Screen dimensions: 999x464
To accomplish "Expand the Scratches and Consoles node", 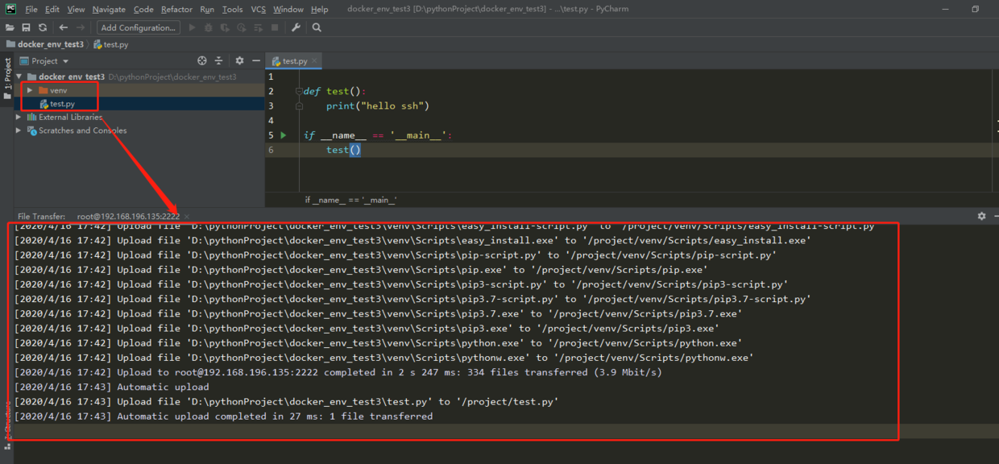I will [19, 130].
